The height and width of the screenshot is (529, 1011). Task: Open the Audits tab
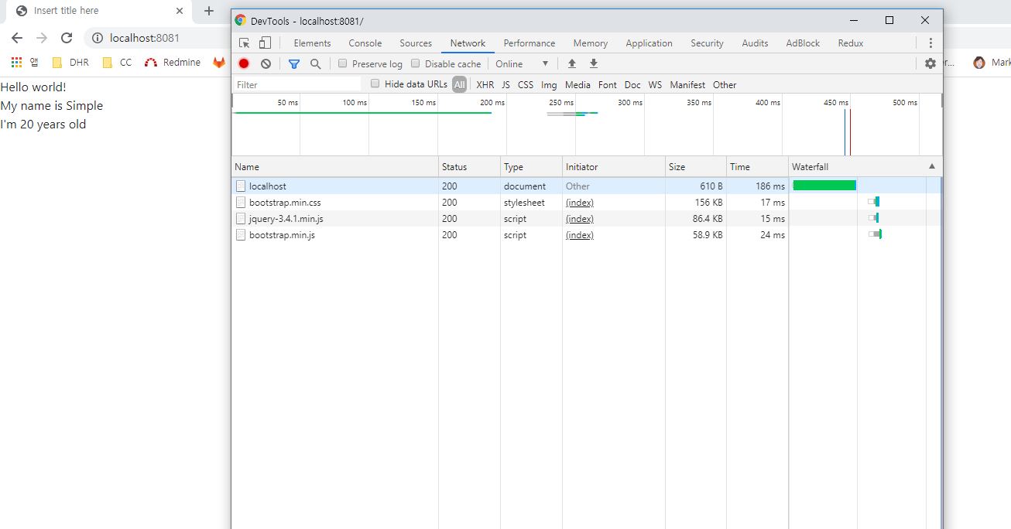(x=755, y=43)
